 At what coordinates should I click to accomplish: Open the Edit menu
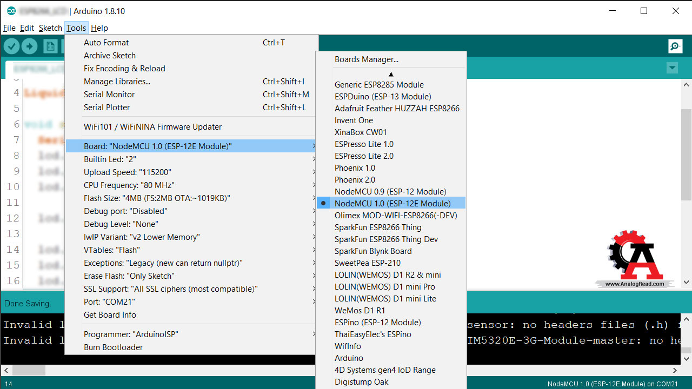27,28
